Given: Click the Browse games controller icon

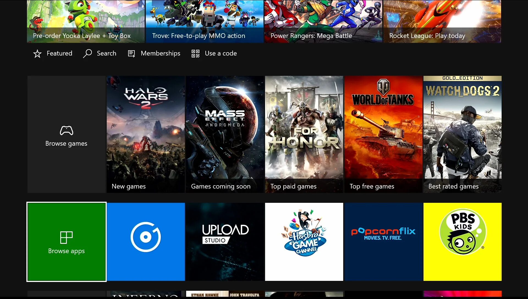Looking at the screenshot, I should pos(66,131).
